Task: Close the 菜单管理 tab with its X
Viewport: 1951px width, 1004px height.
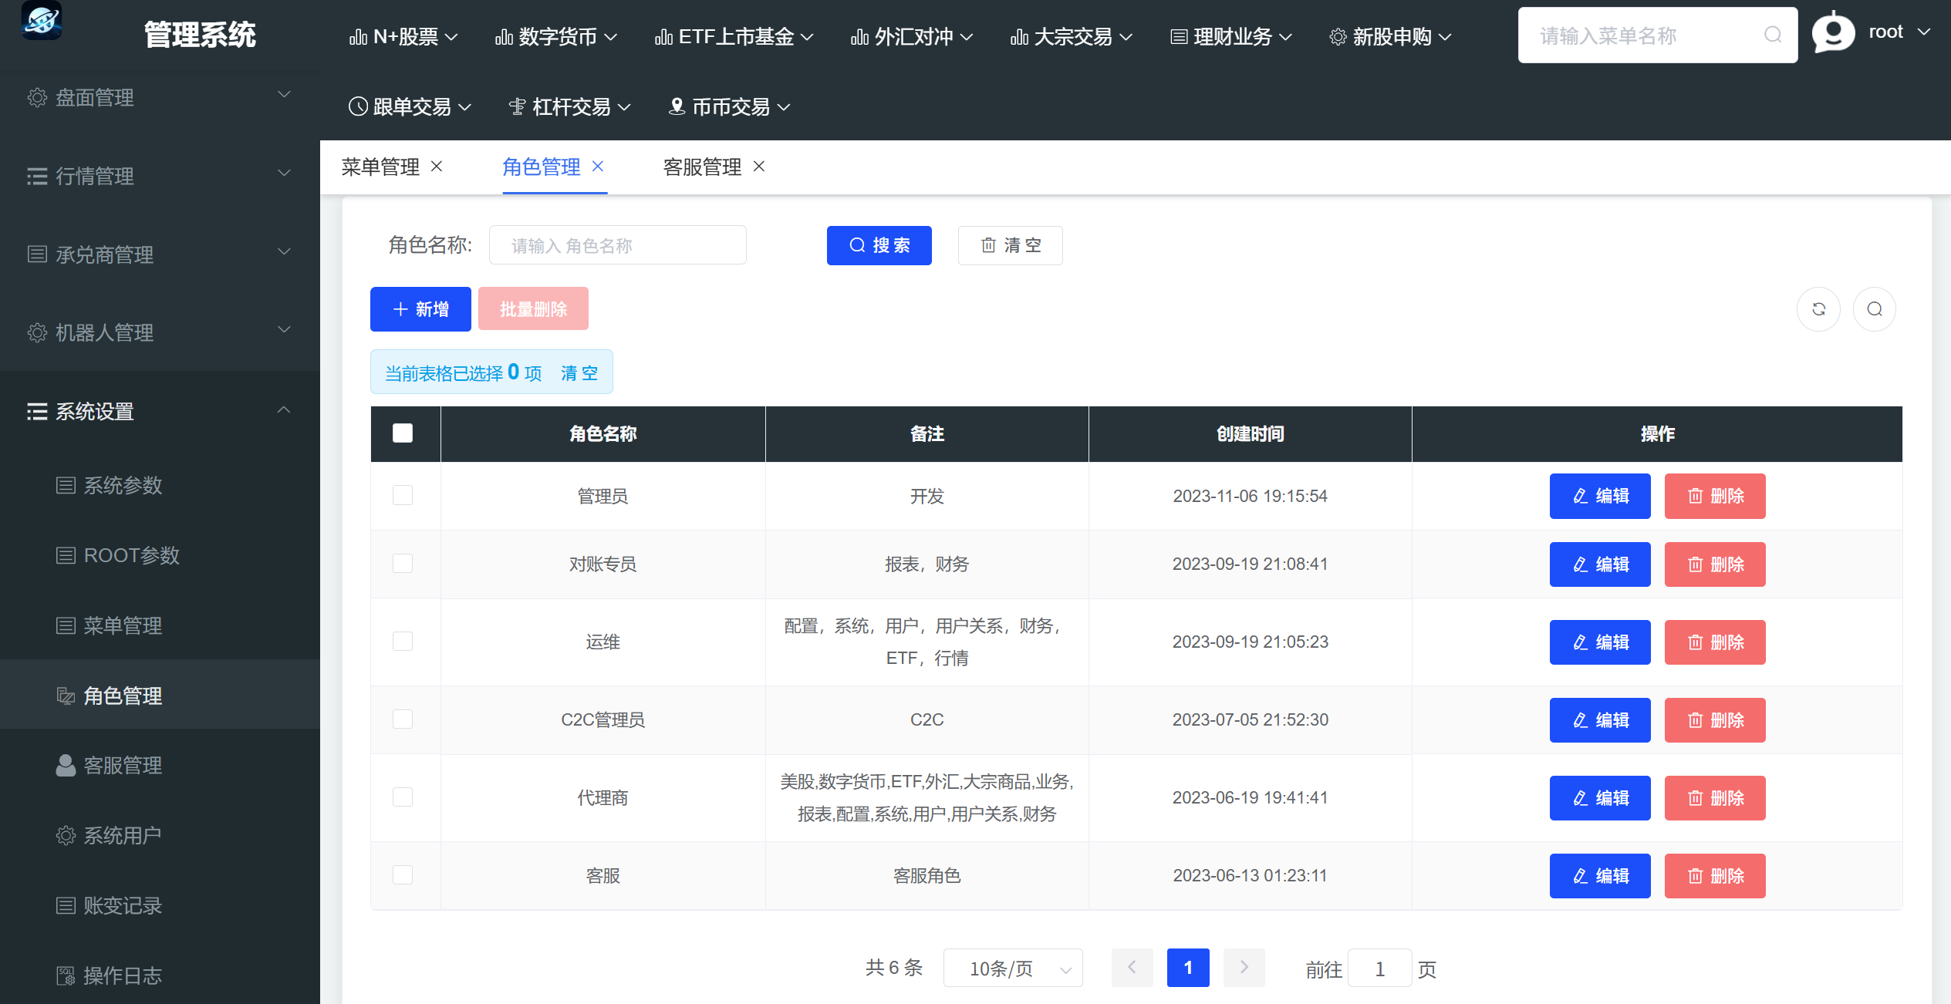Action: (437, 166)
